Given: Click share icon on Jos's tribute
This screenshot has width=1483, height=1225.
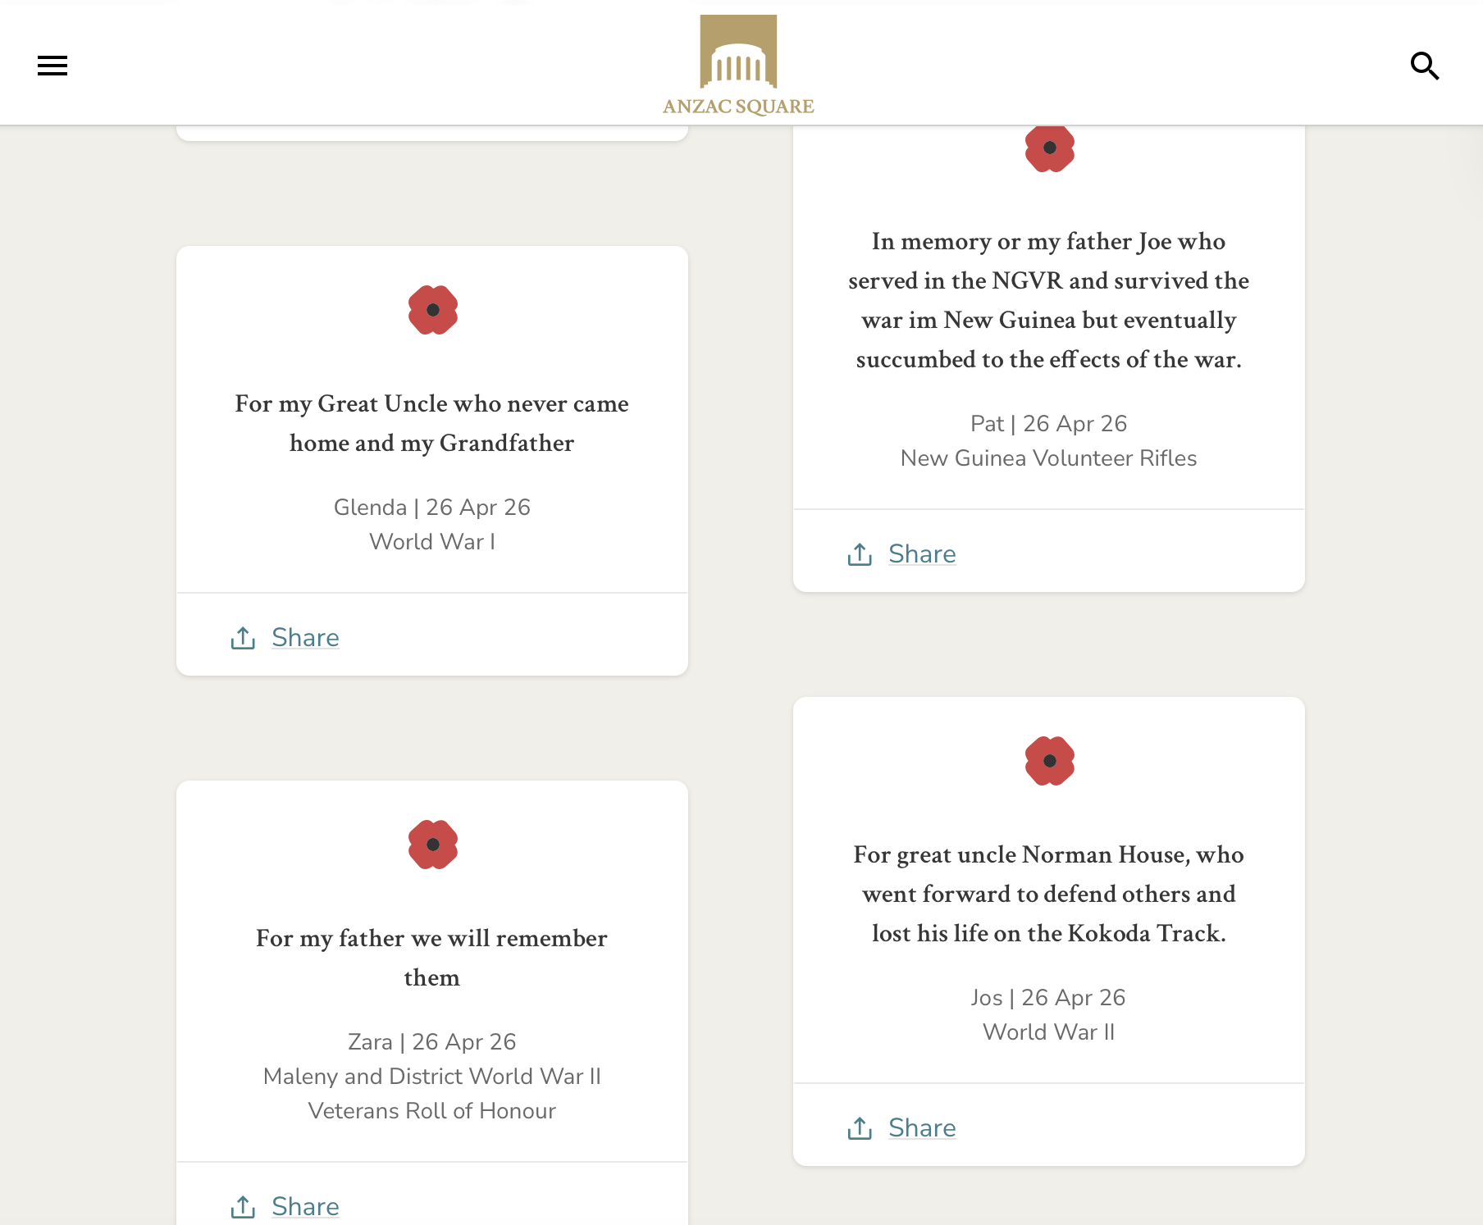Looking at the screenshot, I should click(860, 1127).
